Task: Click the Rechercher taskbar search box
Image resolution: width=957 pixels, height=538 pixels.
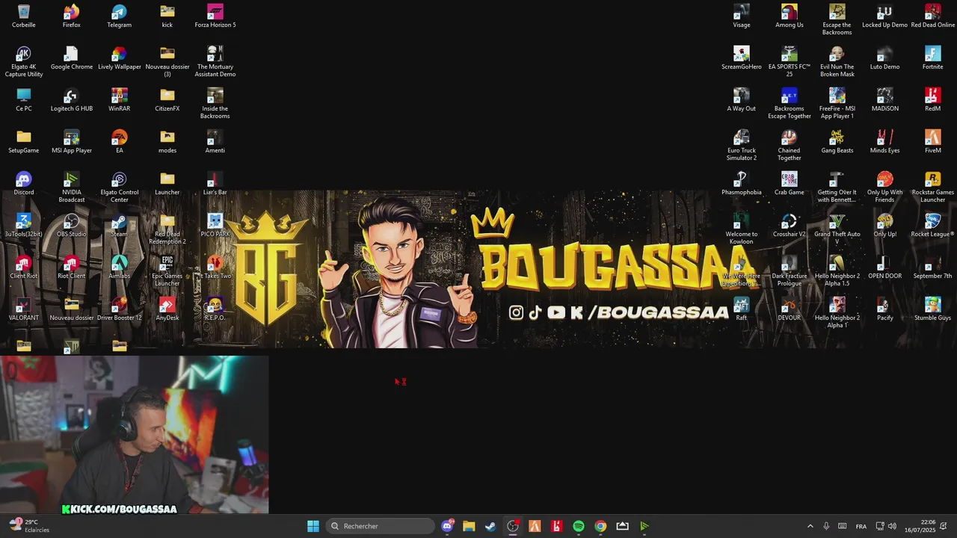Action: [x=381, y=526]
